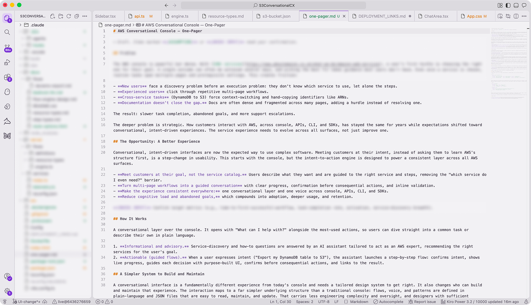Screen dimensions: 531x305
Task: Open changes compare icon in editor toolbar
Action: coord(508,16)
